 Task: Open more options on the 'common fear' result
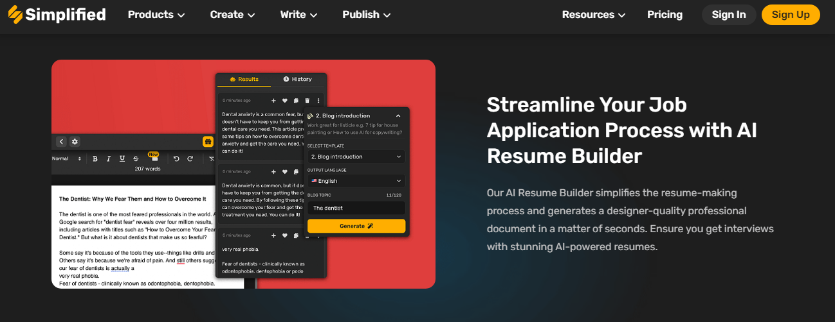318,101
